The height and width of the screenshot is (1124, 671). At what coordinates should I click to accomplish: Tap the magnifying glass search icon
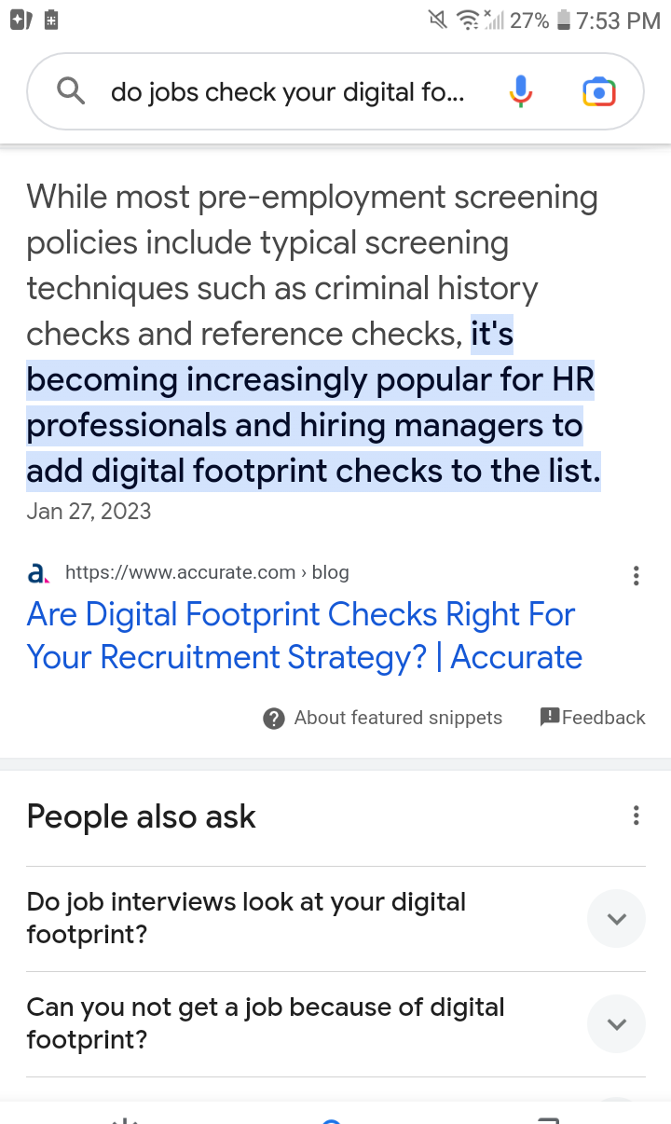[71, 91]
